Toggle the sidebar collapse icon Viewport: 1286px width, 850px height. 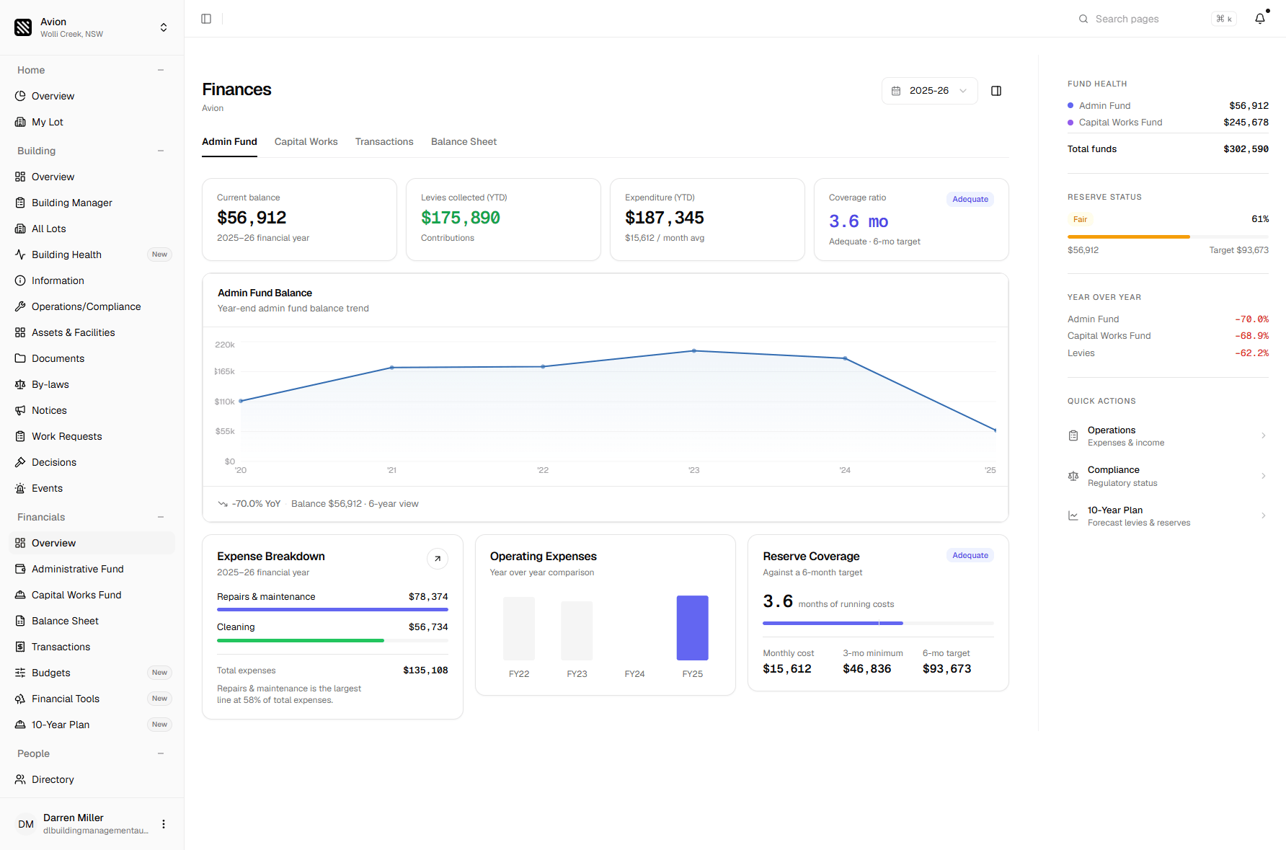tap(206, 19)
